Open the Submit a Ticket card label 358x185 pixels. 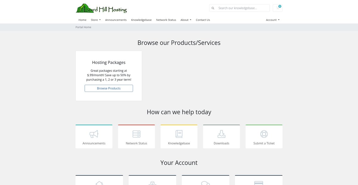(x=264, y=143)
